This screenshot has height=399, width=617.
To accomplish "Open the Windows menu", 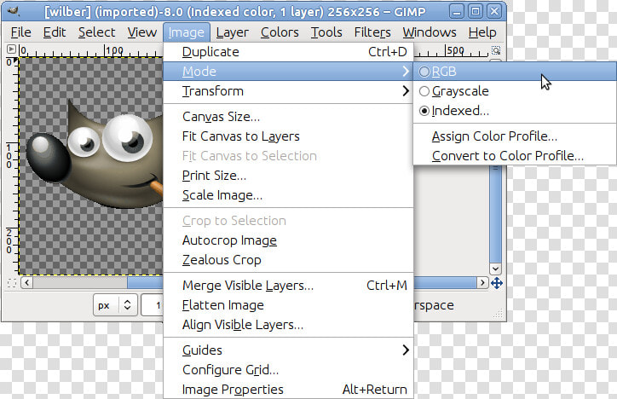I will click(x=430, y=32).
